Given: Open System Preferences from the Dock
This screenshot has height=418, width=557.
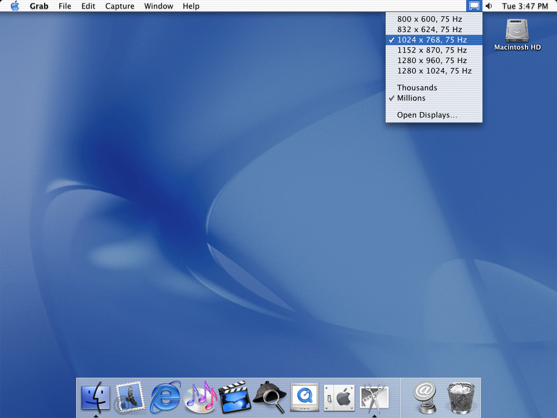Looking at the screenshot, I should 339,397.
